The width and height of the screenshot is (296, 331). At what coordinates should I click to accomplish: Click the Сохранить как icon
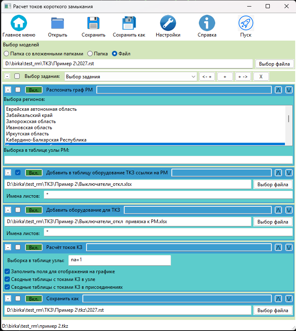click(129, 23)
